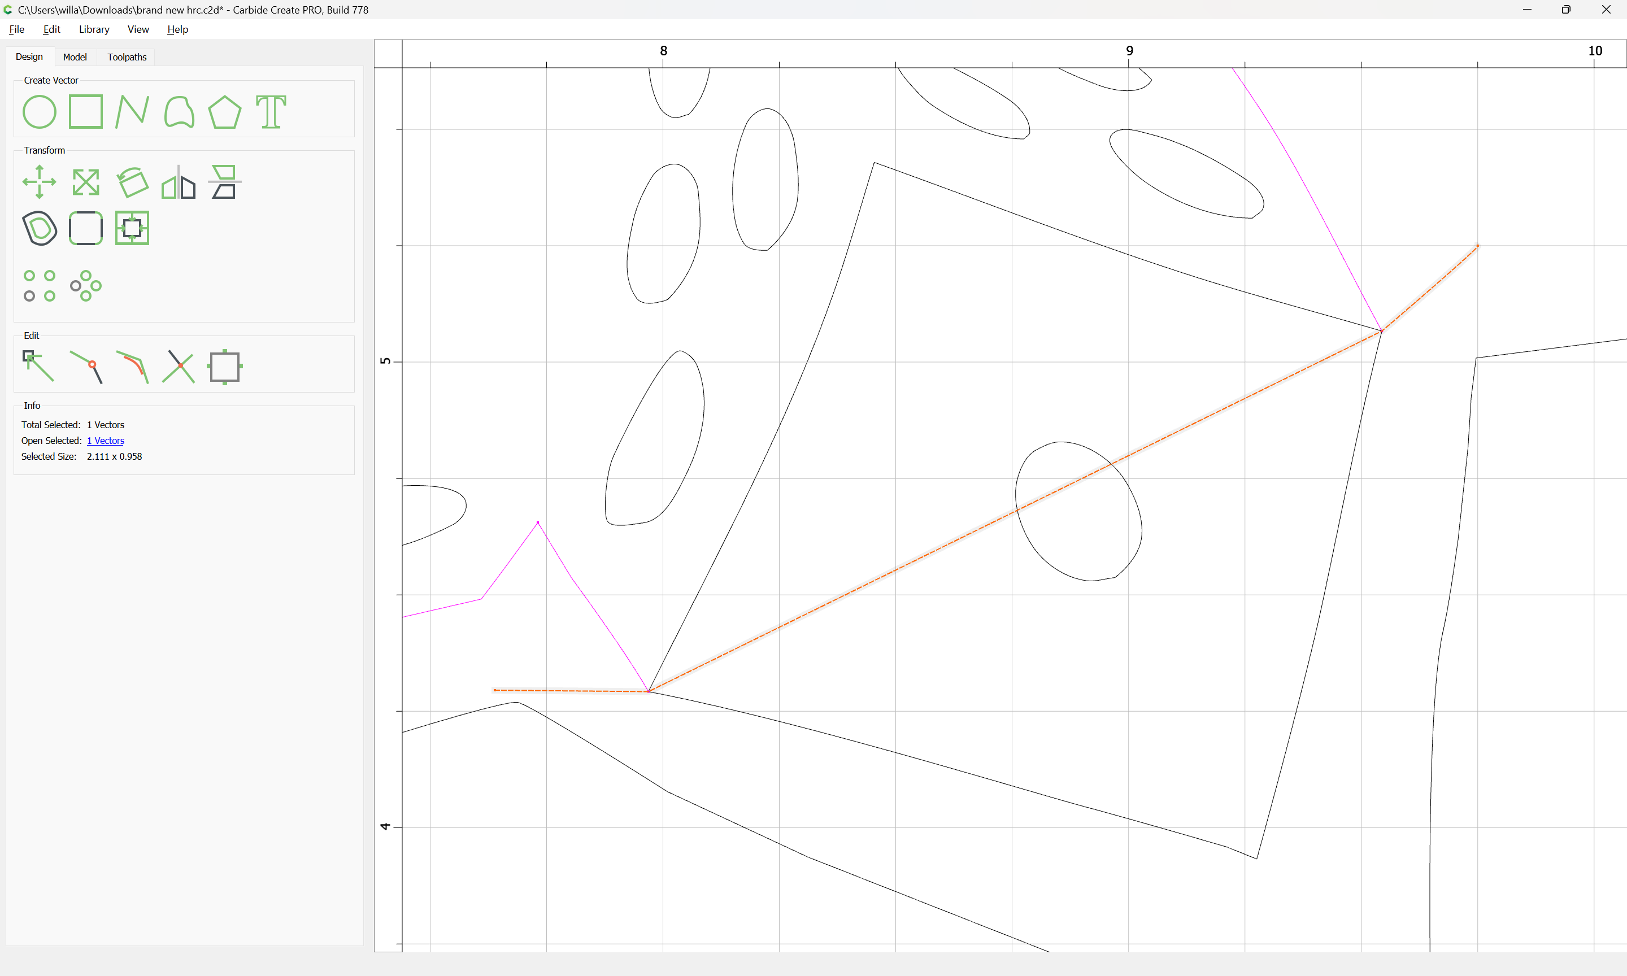The height and width of the screenshot is (976, 1627).
Task: Switch to the Toolpaths tab
Action: 127,57
